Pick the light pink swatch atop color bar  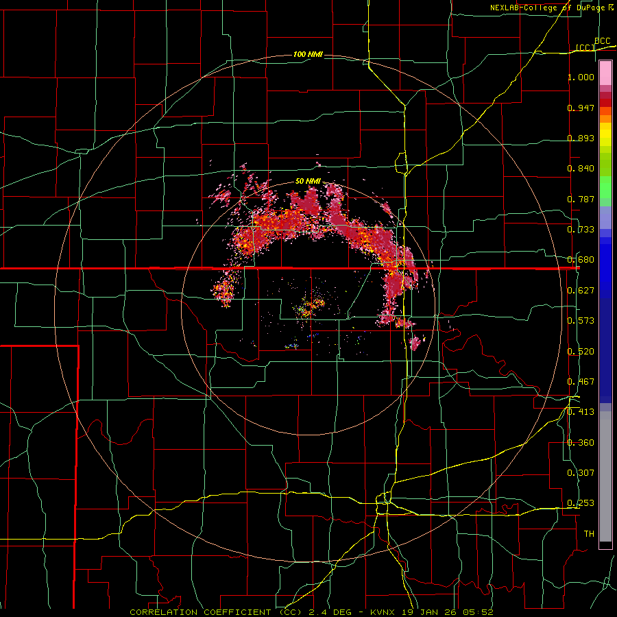(x=605, y=73)
